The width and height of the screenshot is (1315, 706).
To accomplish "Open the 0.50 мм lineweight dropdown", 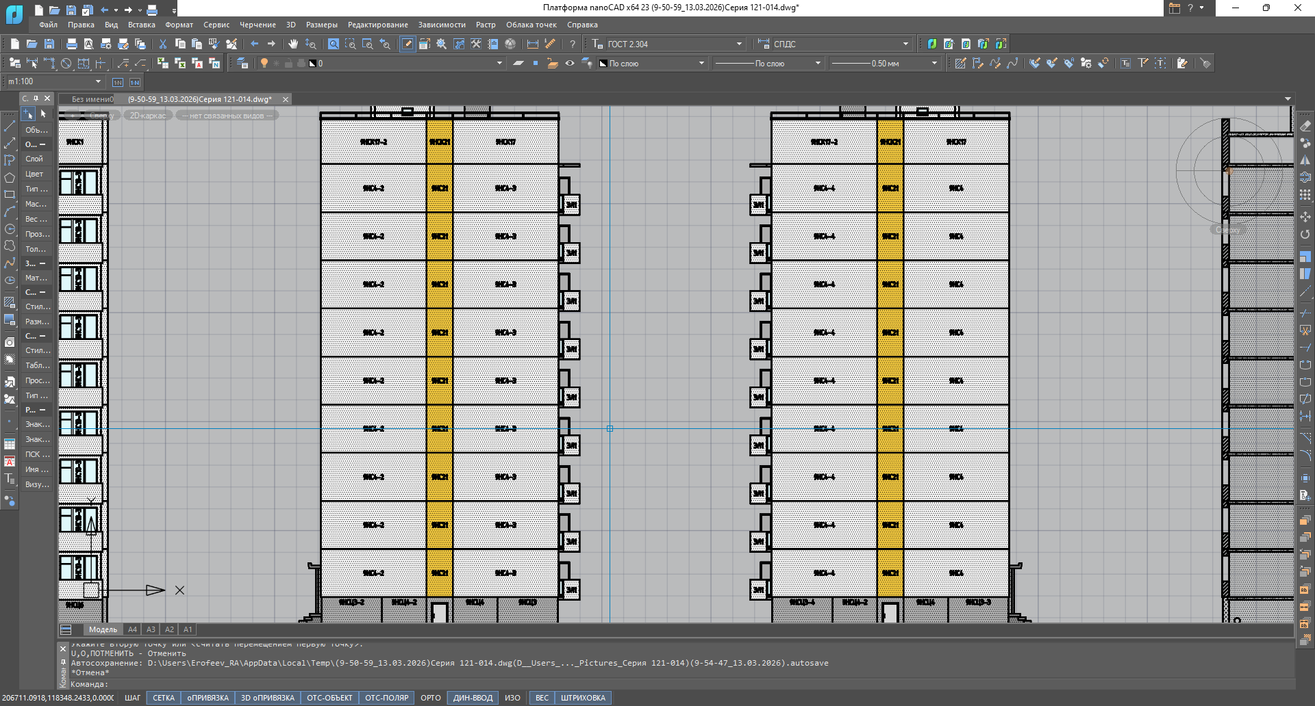I will click(x=934, y=63).
